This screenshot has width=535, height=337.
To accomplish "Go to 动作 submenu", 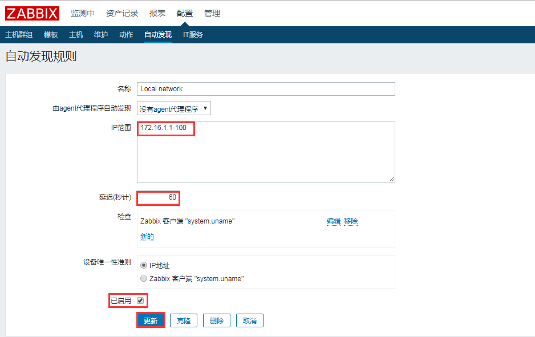I will 126,34.
